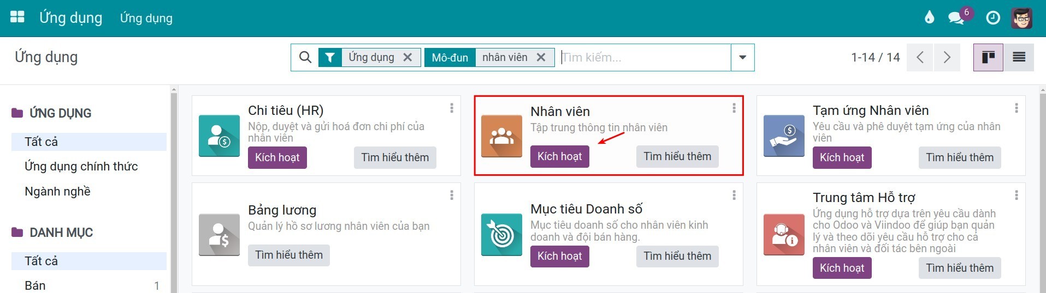Learn more about Mục tiêu Doanh số
The height and width of the screenshot is (293, 1046).
677,256
